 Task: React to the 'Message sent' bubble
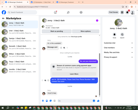61,48
